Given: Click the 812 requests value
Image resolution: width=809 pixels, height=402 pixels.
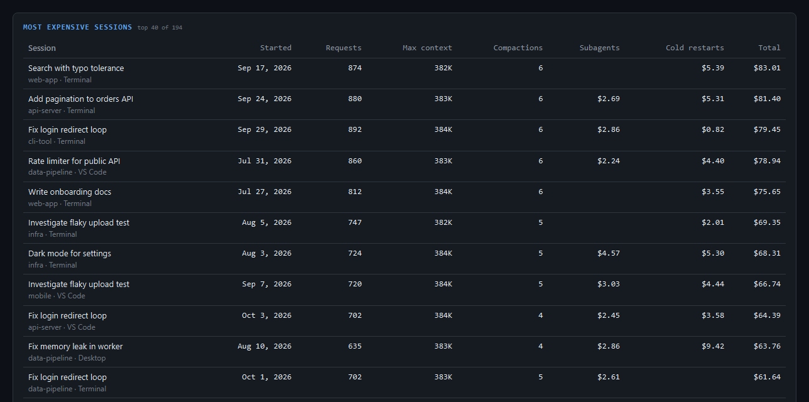Looking at the screenshot, I should click(355, 192).
